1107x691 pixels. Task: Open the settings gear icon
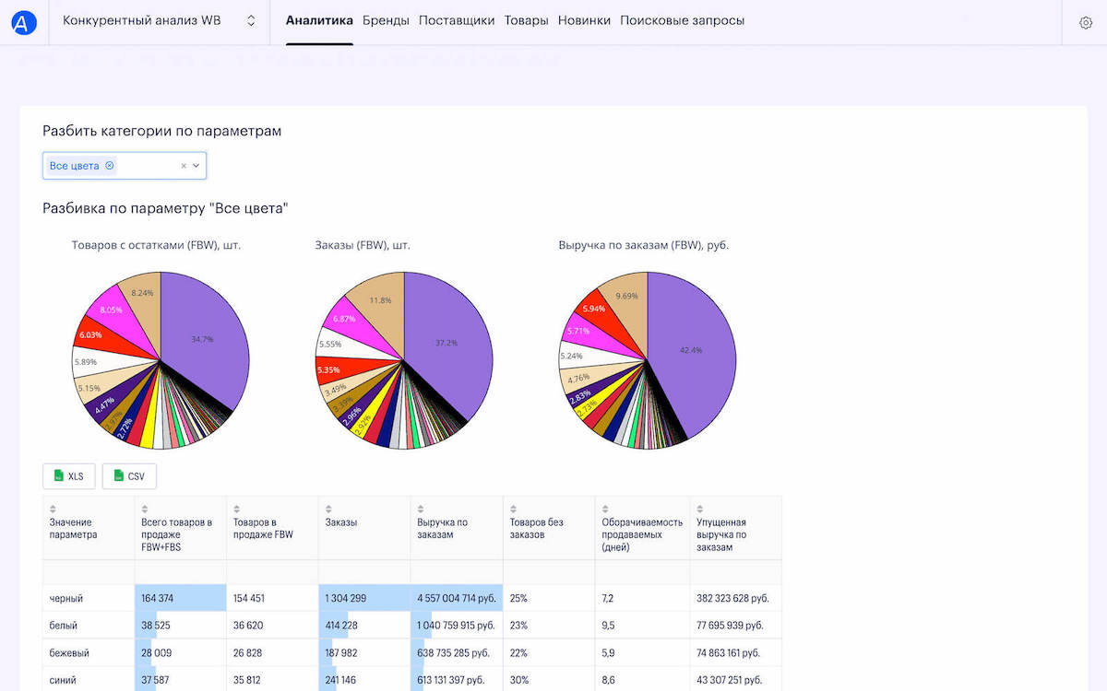pyautogui.click(x=1085, y=22)
